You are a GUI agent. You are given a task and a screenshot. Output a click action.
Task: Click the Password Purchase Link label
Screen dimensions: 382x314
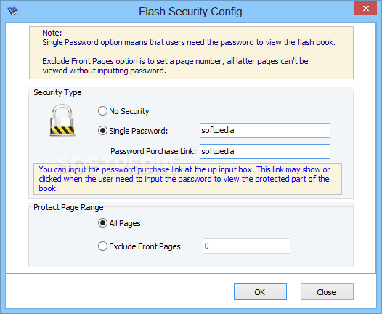point(153,151)
